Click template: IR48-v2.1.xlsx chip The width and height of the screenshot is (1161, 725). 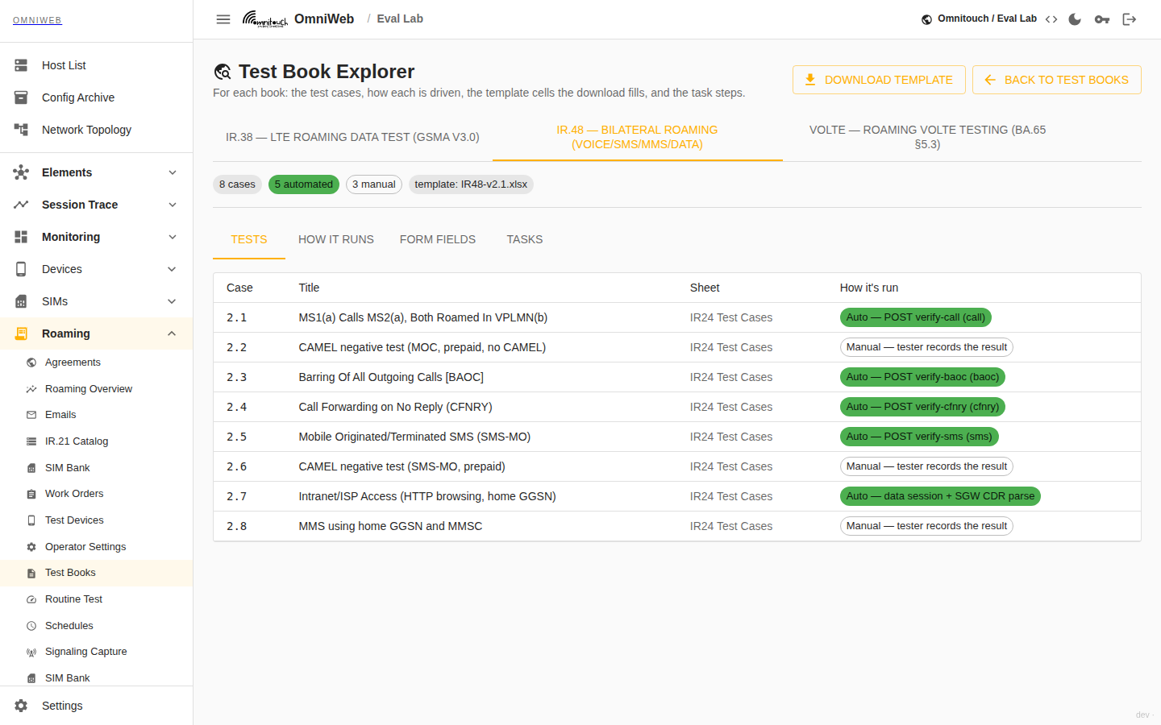tap(471, 184)
